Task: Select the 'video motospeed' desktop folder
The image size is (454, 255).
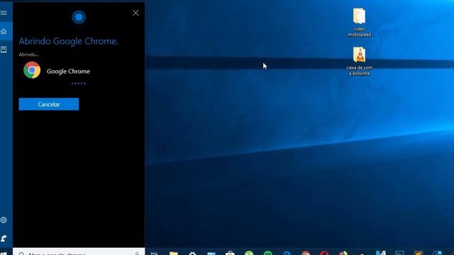Action: pos(360,23)
